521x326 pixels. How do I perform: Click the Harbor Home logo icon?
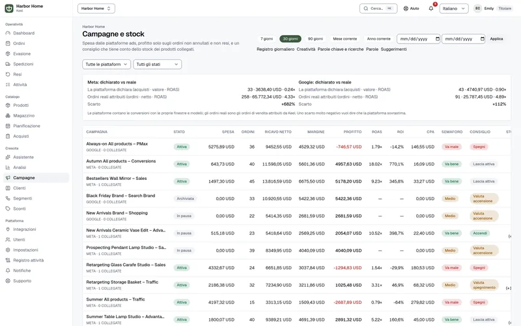click(x=9, y=8)
